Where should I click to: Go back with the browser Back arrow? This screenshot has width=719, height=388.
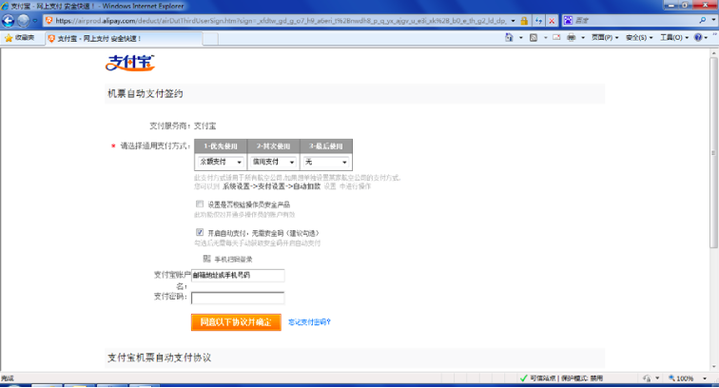click(x=9, y=21)
